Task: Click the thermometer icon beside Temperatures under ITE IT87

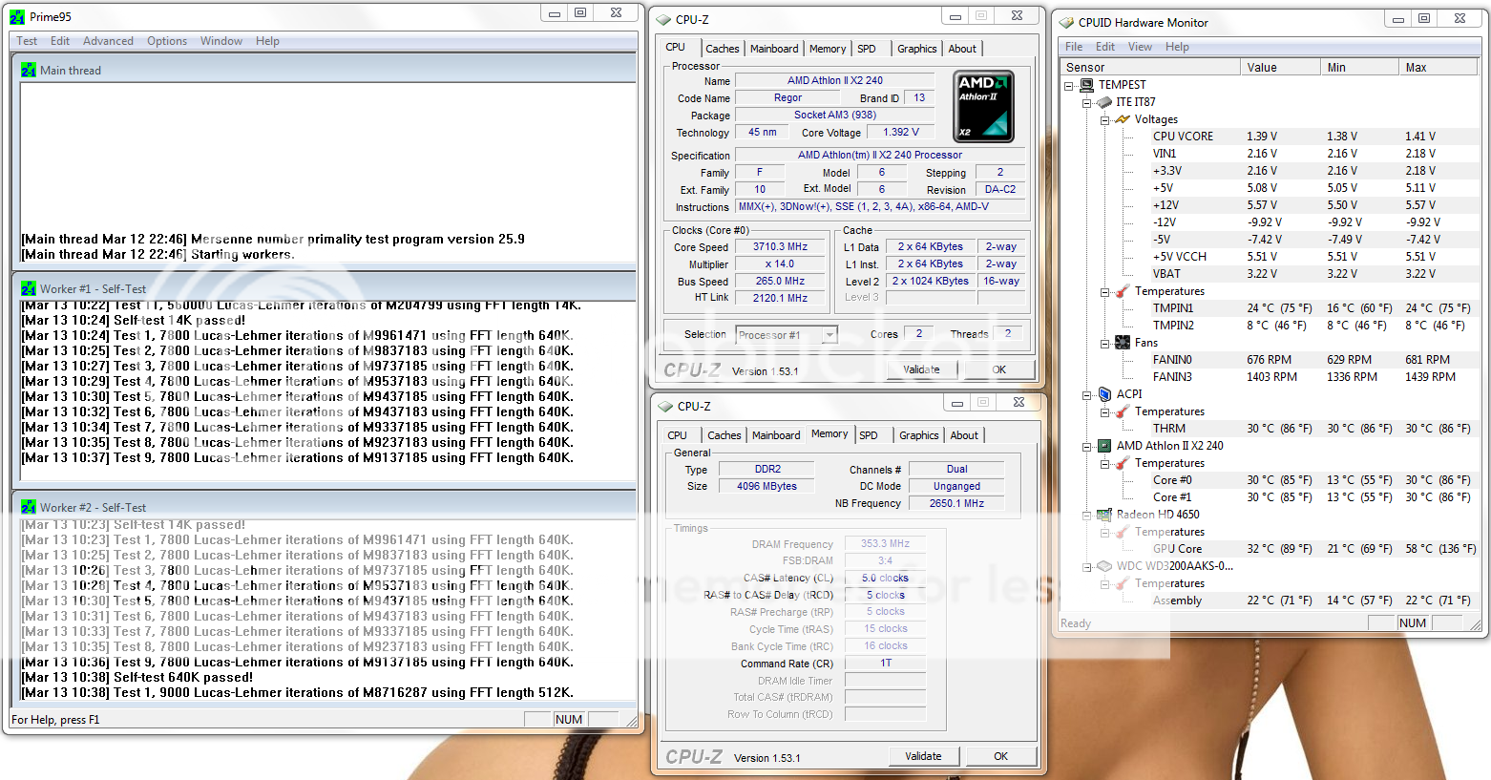Action: point(1123,291)
